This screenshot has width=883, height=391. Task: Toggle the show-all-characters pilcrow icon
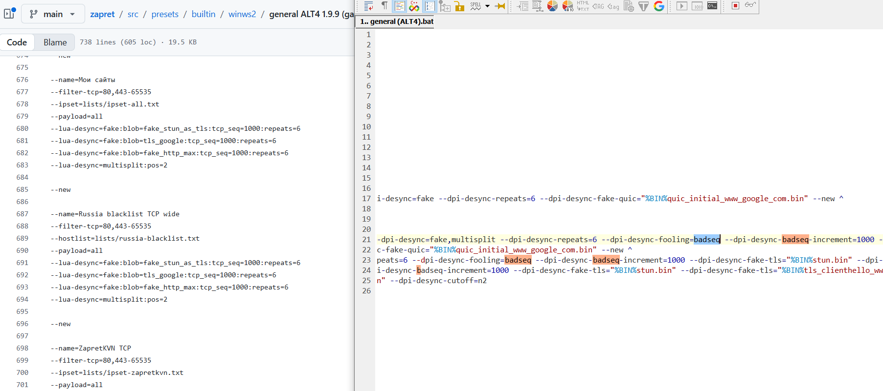pyautogui.click(x=385, y=6)
